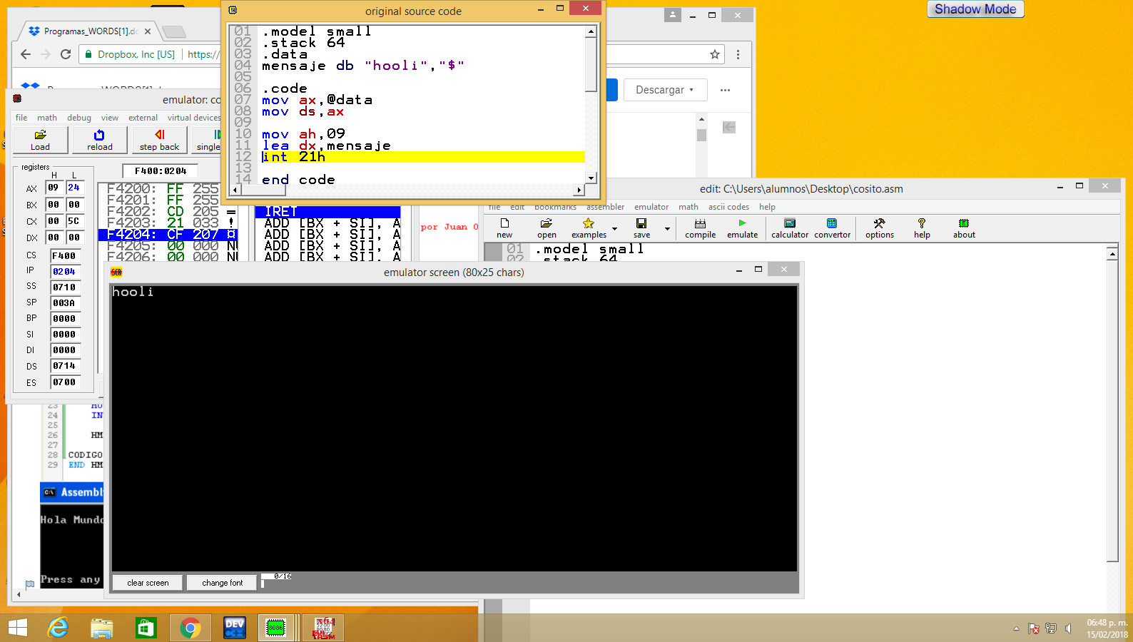
Task: Reload program in emulator
Action: pos(100,140)
